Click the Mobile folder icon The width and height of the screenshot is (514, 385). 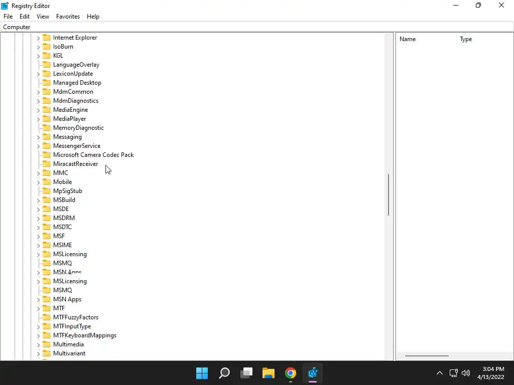[x=47, y=181]
